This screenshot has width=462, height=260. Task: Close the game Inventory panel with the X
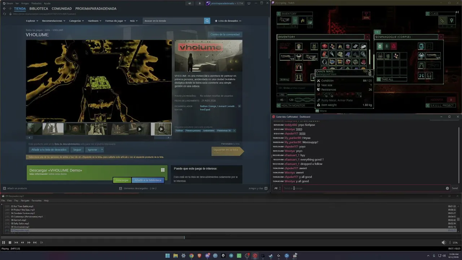tap(367, 37)
